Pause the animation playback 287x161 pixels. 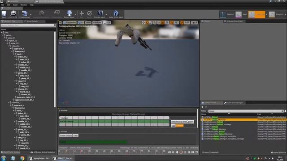[x=185, y=152]
